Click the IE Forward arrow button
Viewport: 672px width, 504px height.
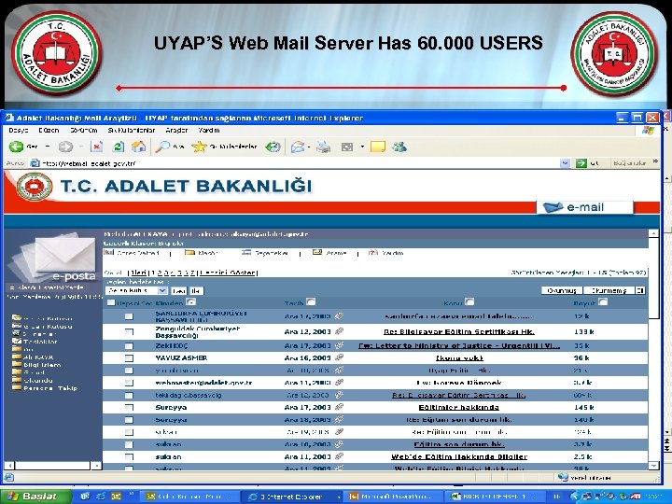pyautogui.click(x=65, y=147)
